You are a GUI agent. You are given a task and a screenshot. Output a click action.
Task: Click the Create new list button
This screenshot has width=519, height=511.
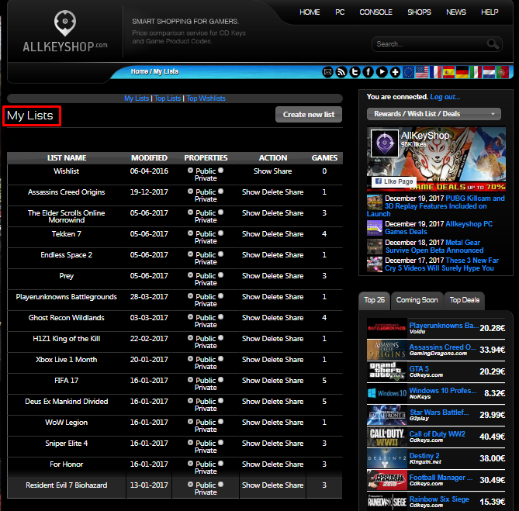(x=308, y=114)
